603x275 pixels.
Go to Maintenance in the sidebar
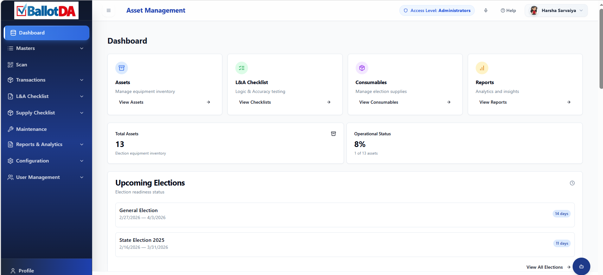pyautogui.click(x=31, y=129)
